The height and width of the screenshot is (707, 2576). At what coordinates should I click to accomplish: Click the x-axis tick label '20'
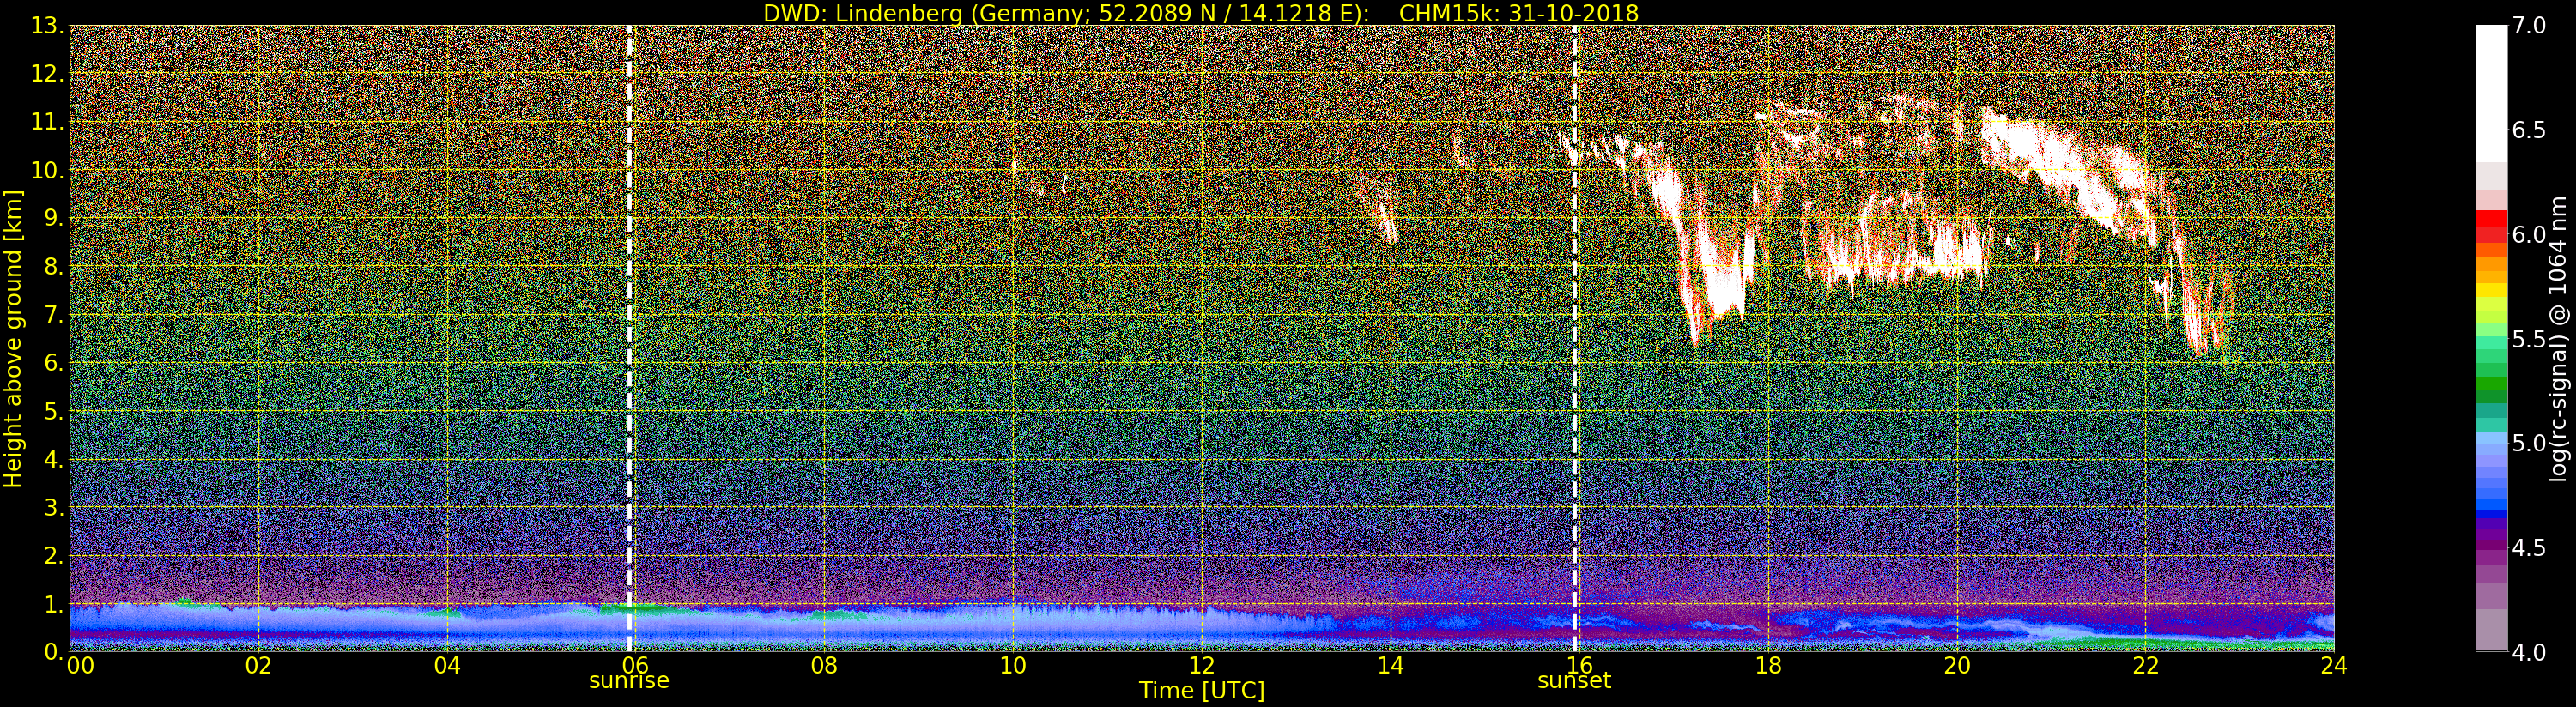pyautogui.click(x=1957, y=665)
